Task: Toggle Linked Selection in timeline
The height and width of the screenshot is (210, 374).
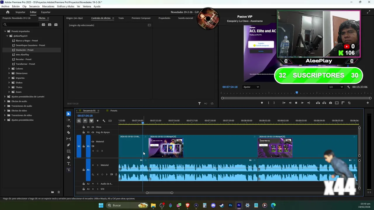Action: (x=91, y=121)
